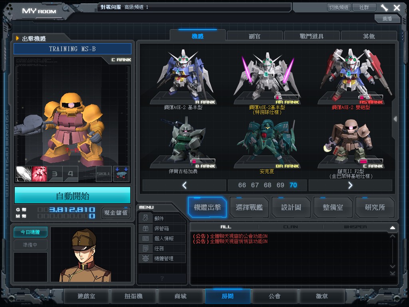Open 遊戲室 in bottom navigation

pyautogui.click(x=86, y=296)
